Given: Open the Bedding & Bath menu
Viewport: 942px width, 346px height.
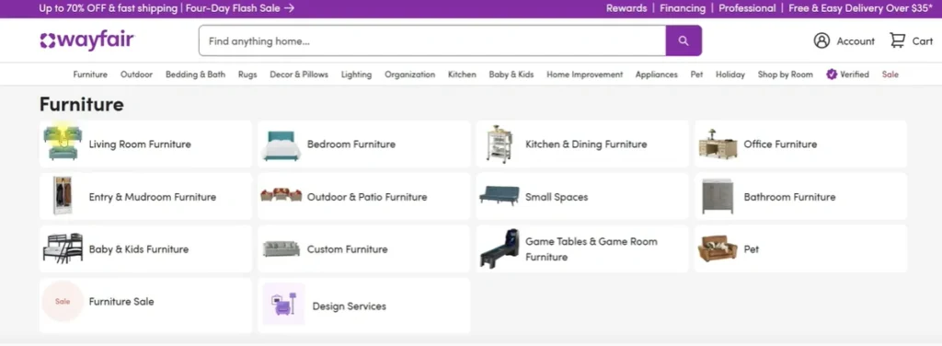Looking at the screenshot, I should (x=195, y=75).
